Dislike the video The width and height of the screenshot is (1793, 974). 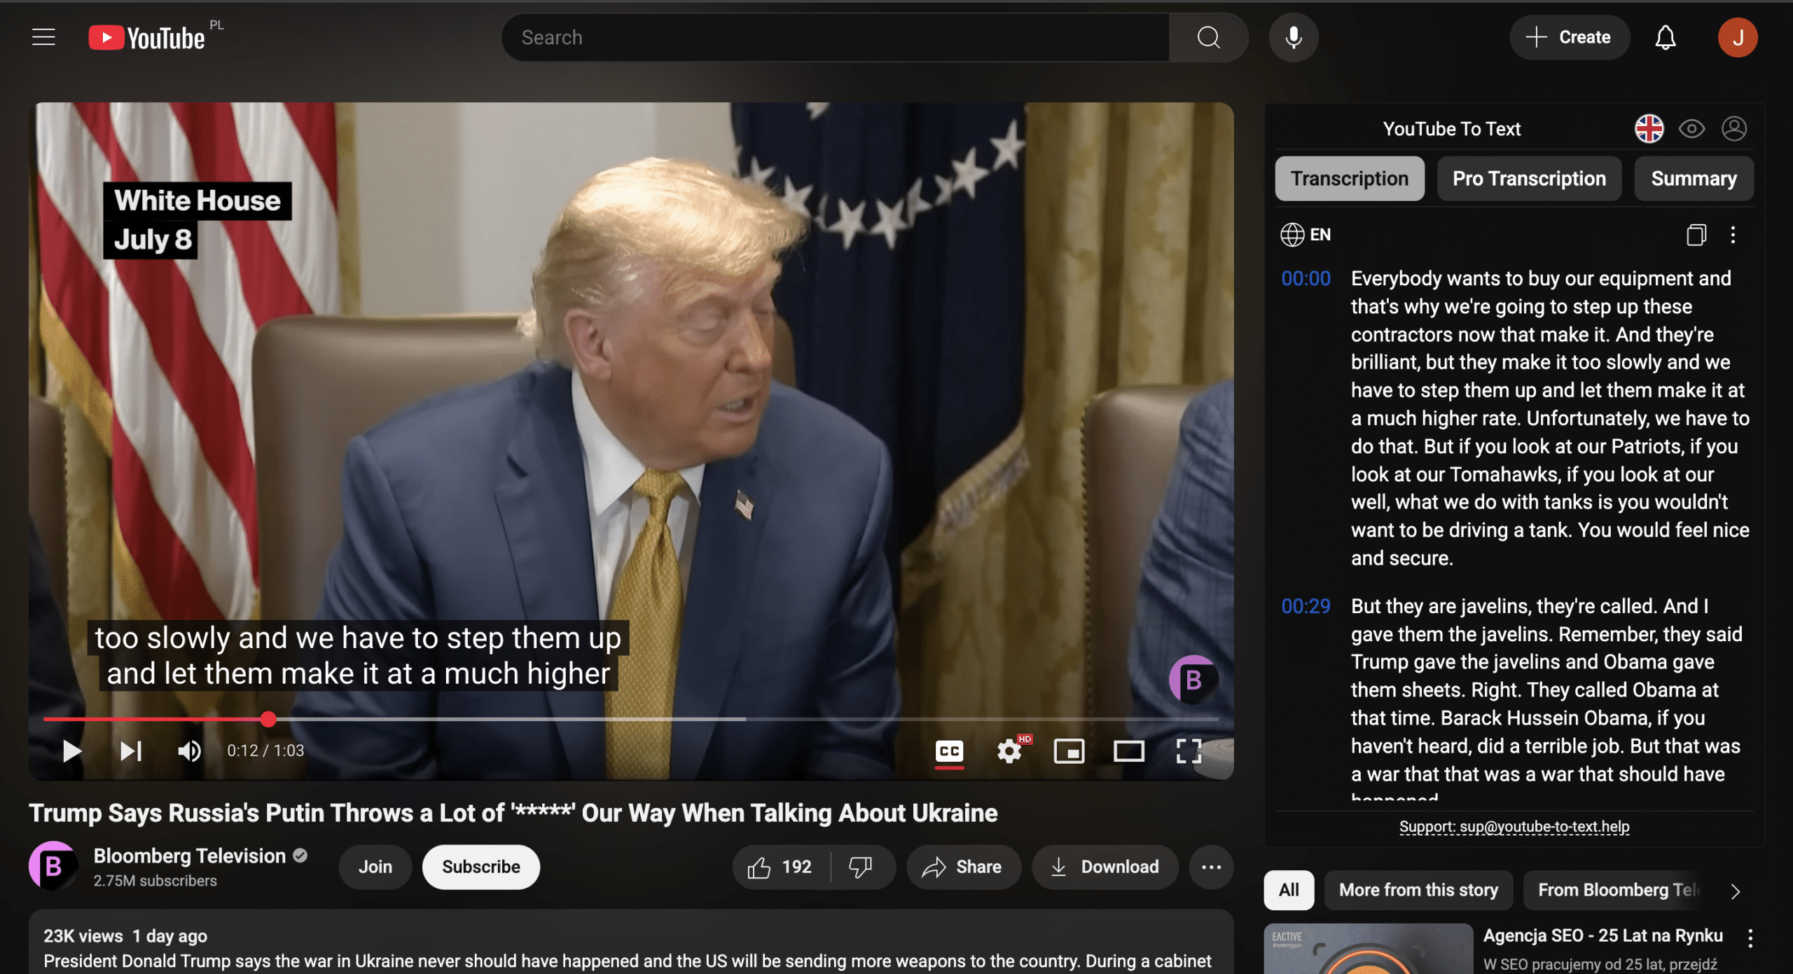(x=861, y=867)
